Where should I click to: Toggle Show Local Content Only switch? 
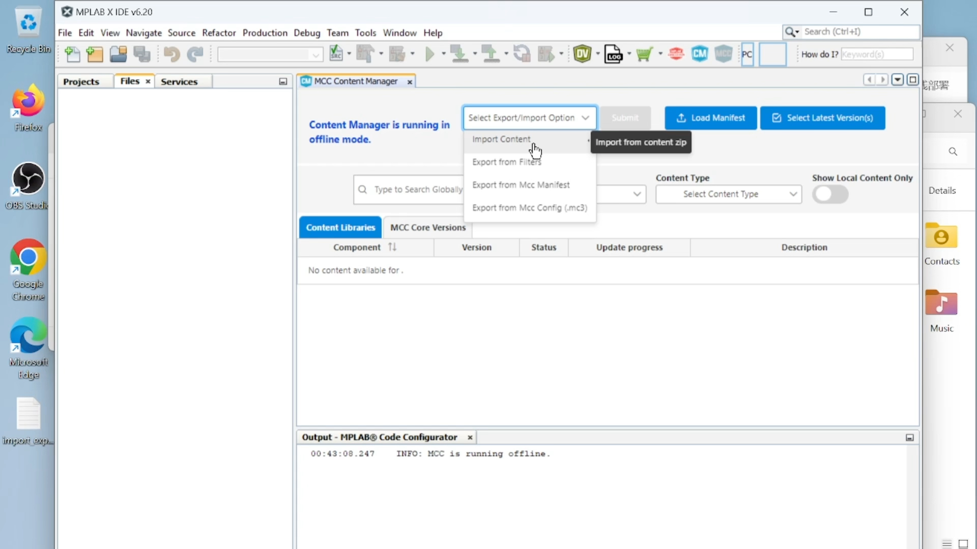pyautogui.click(x=830, y=194)
